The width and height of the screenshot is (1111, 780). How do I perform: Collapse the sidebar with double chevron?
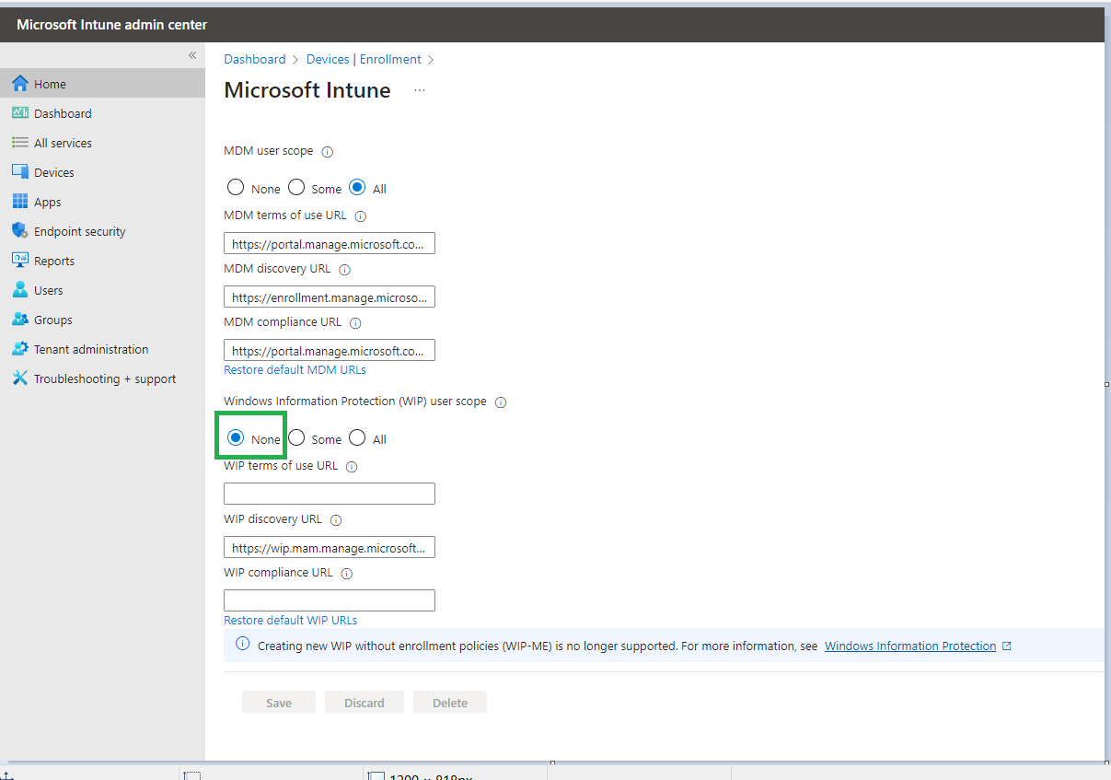pos(192,55)
